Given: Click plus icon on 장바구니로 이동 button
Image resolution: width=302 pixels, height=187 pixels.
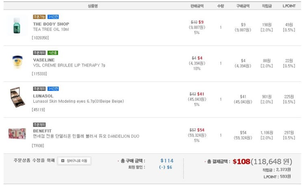Looking at the screenshot, I should 63,161.
